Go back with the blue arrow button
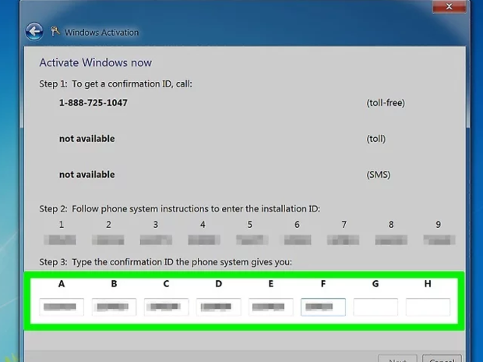Image resolution: width=483 pixels, height=362 pixels. pos(34,31)
